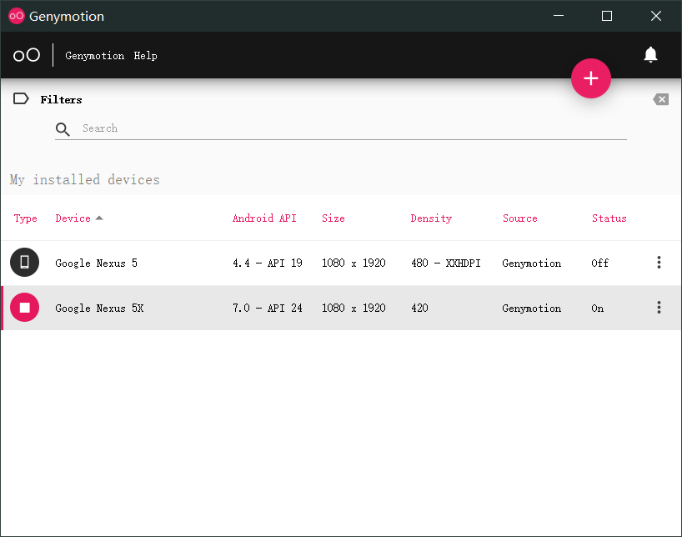682x537 pixels.
Task: Click the Filters tag icon
Action: (21, 98)
